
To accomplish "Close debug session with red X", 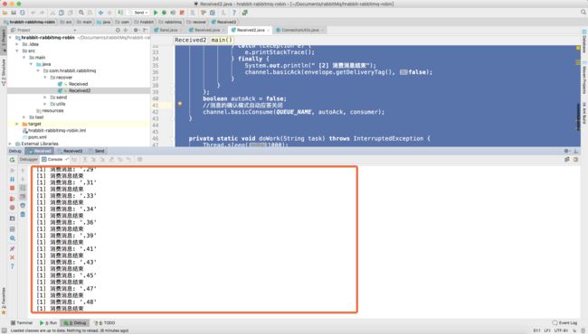I will [12, 257].
